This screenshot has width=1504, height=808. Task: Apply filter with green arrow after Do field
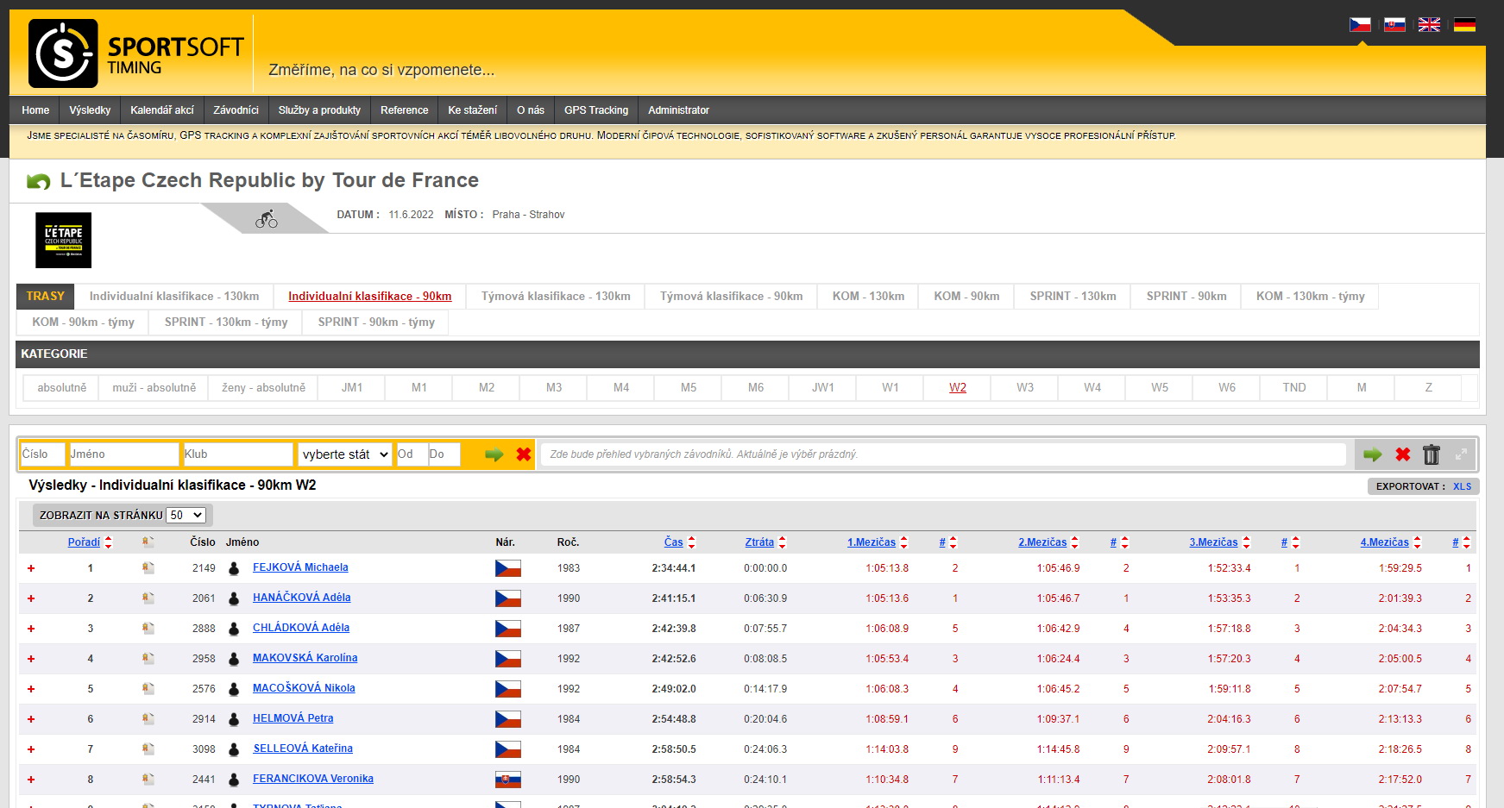click(x=494, y=454)
